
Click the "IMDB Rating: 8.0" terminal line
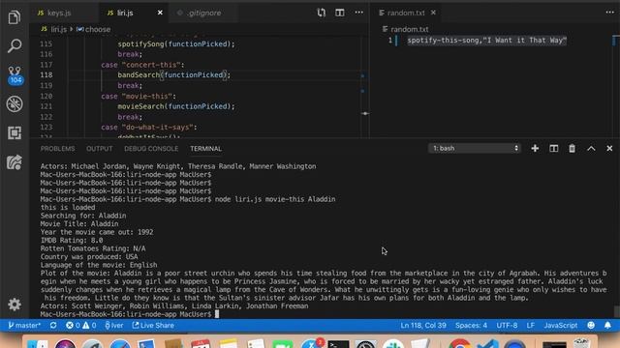pos(72,241)
